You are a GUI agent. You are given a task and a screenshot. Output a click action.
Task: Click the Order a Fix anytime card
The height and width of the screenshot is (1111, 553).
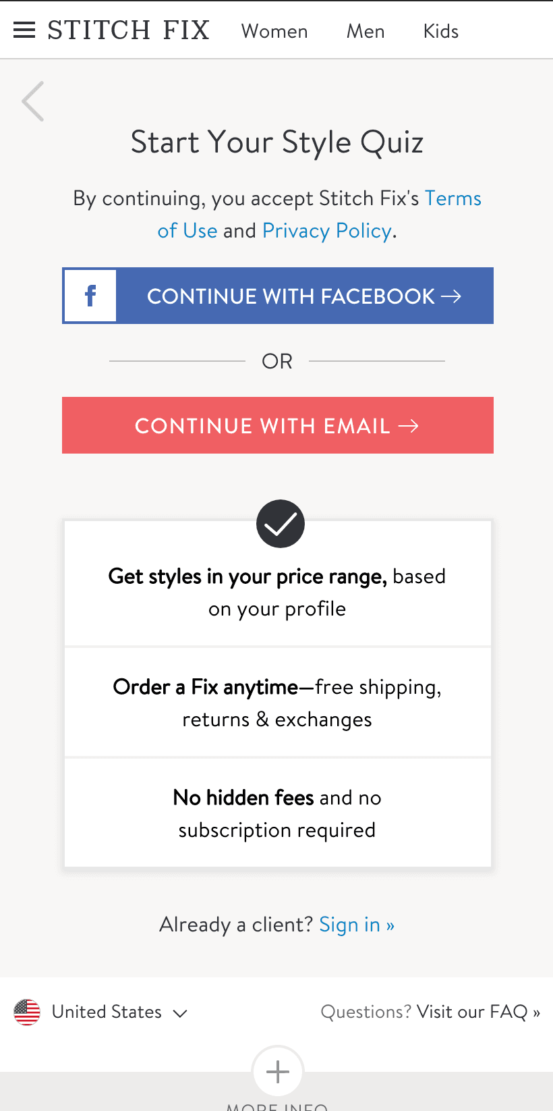278,703
